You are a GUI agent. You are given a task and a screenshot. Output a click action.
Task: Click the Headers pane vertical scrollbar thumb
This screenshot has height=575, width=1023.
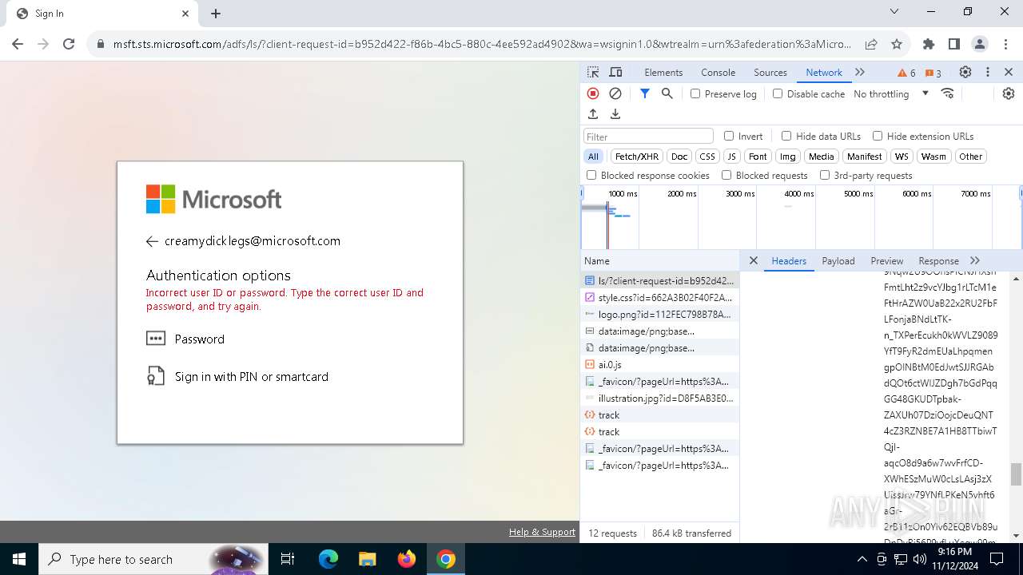(x=1016, y=474)
